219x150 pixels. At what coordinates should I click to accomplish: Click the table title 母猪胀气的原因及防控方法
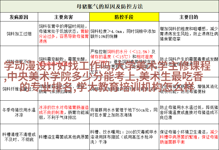pos(110,6)
